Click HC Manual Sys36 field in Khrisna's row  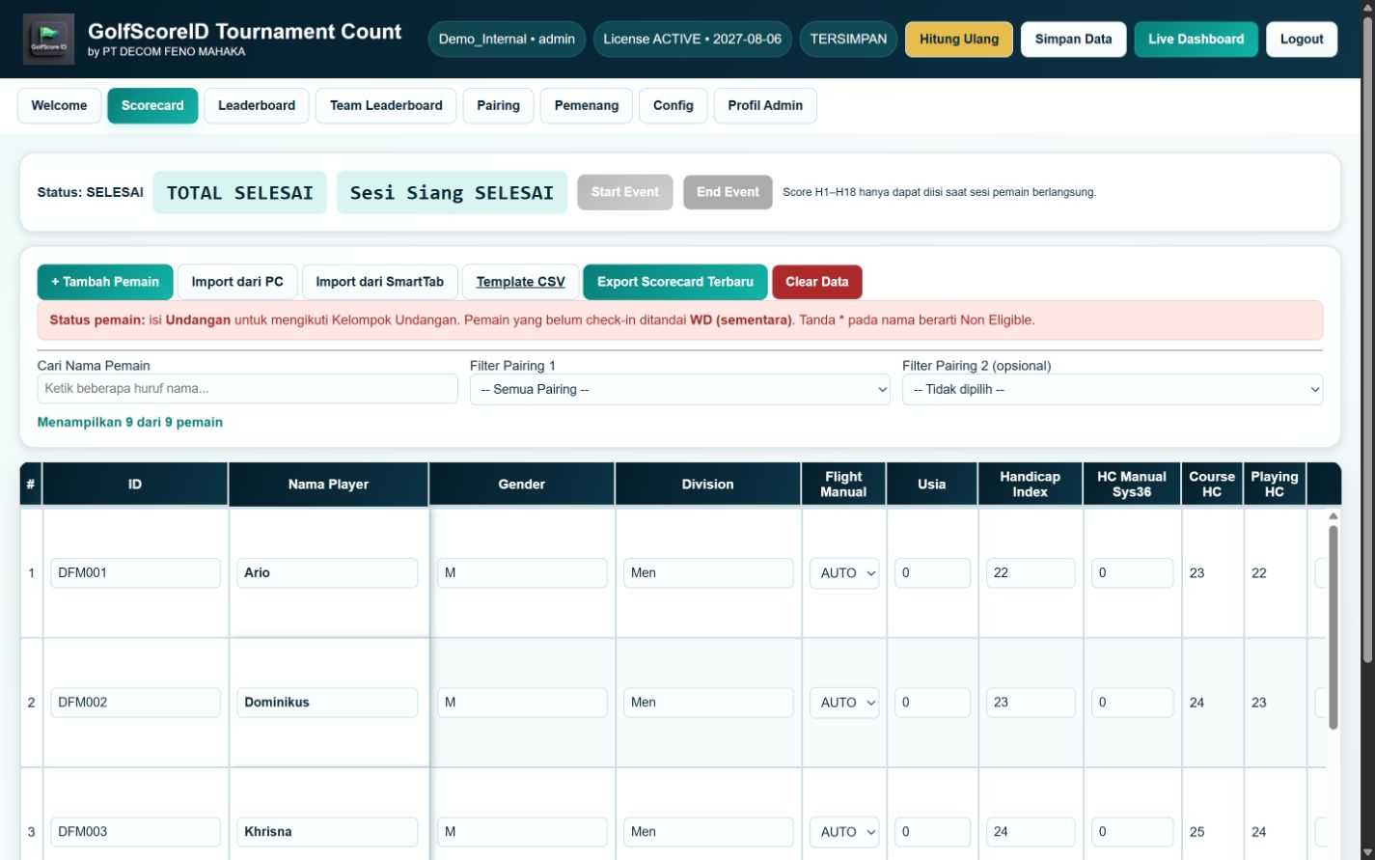tap(1132, 831)
